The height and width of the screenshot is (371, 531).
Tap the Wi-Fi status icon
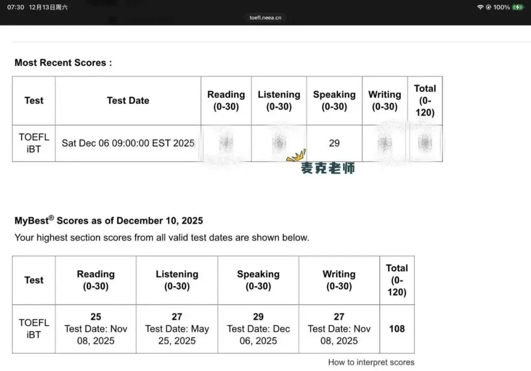[x=480, y=7]
